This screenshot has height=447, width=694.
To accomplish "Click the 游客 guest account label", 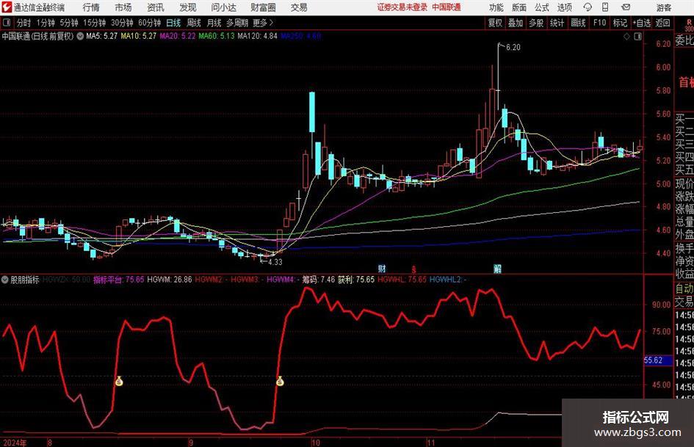I will click(x=663, y=7).
